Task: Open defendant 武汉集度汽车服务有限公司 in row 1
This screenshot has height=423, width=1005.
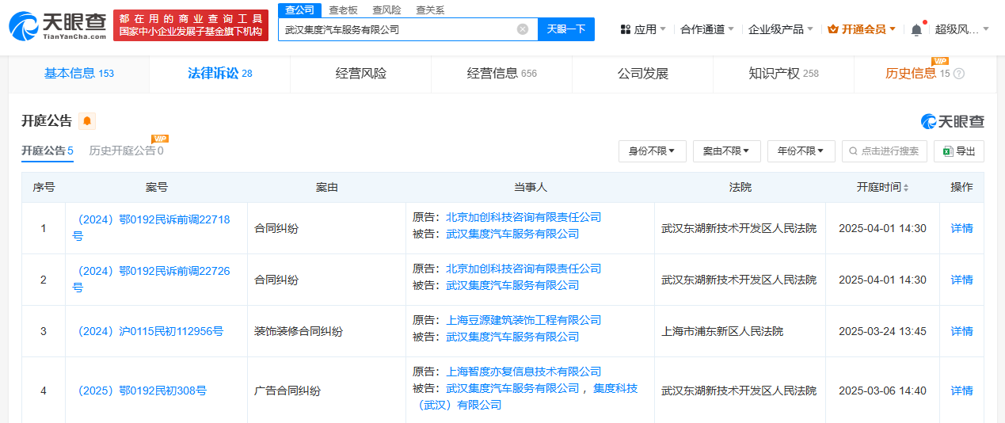Action: (512, 234)
